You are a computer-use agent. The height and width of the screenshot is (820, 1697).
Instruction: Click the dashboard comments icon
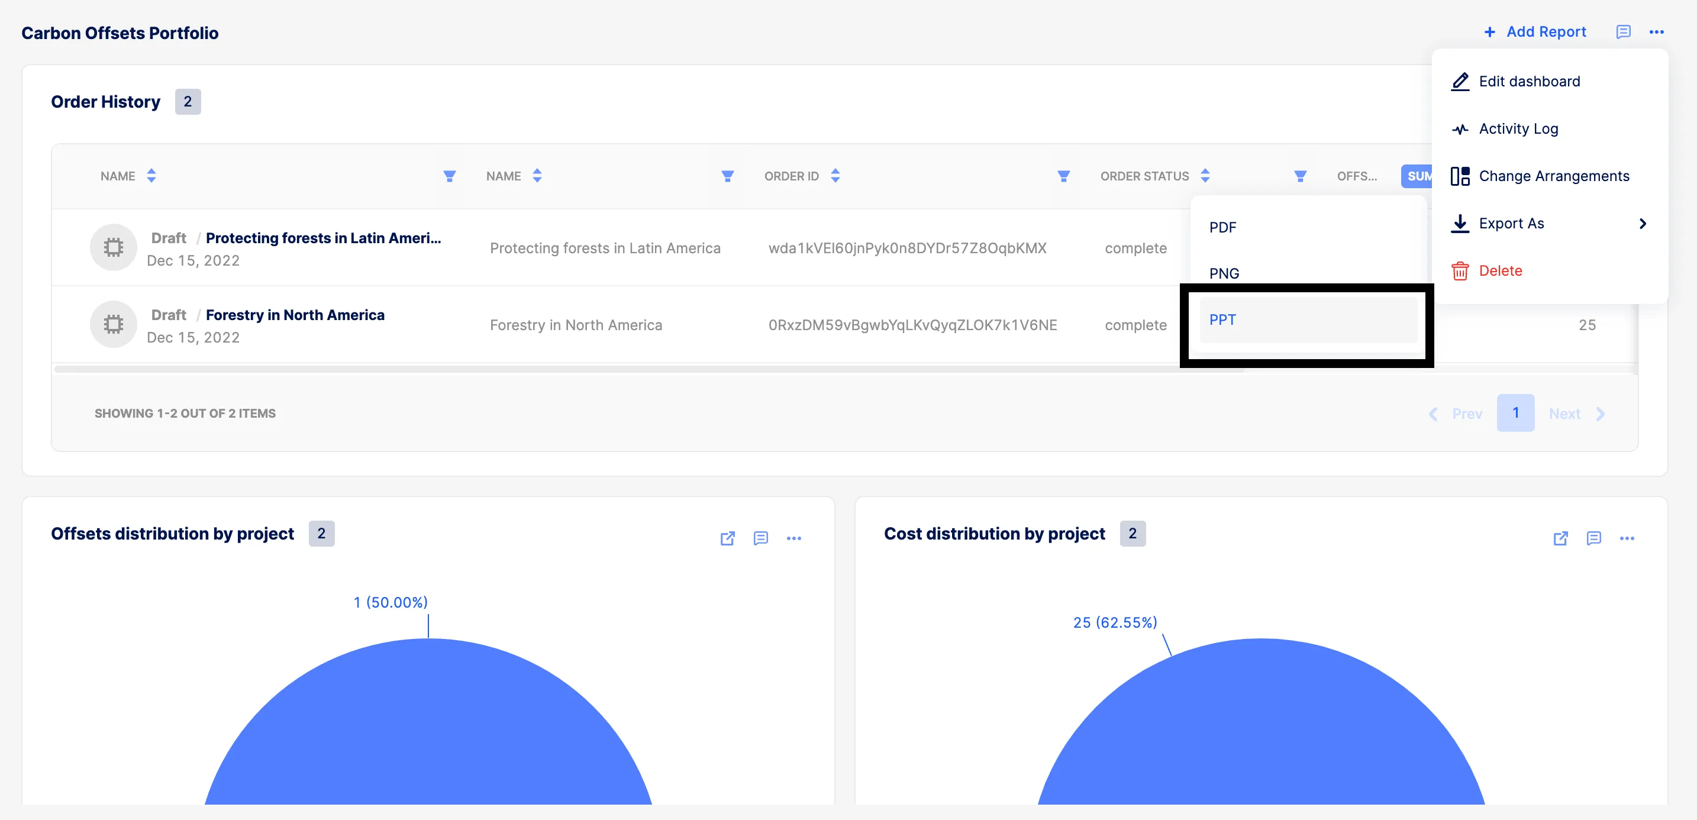(x=1623, y=31)
